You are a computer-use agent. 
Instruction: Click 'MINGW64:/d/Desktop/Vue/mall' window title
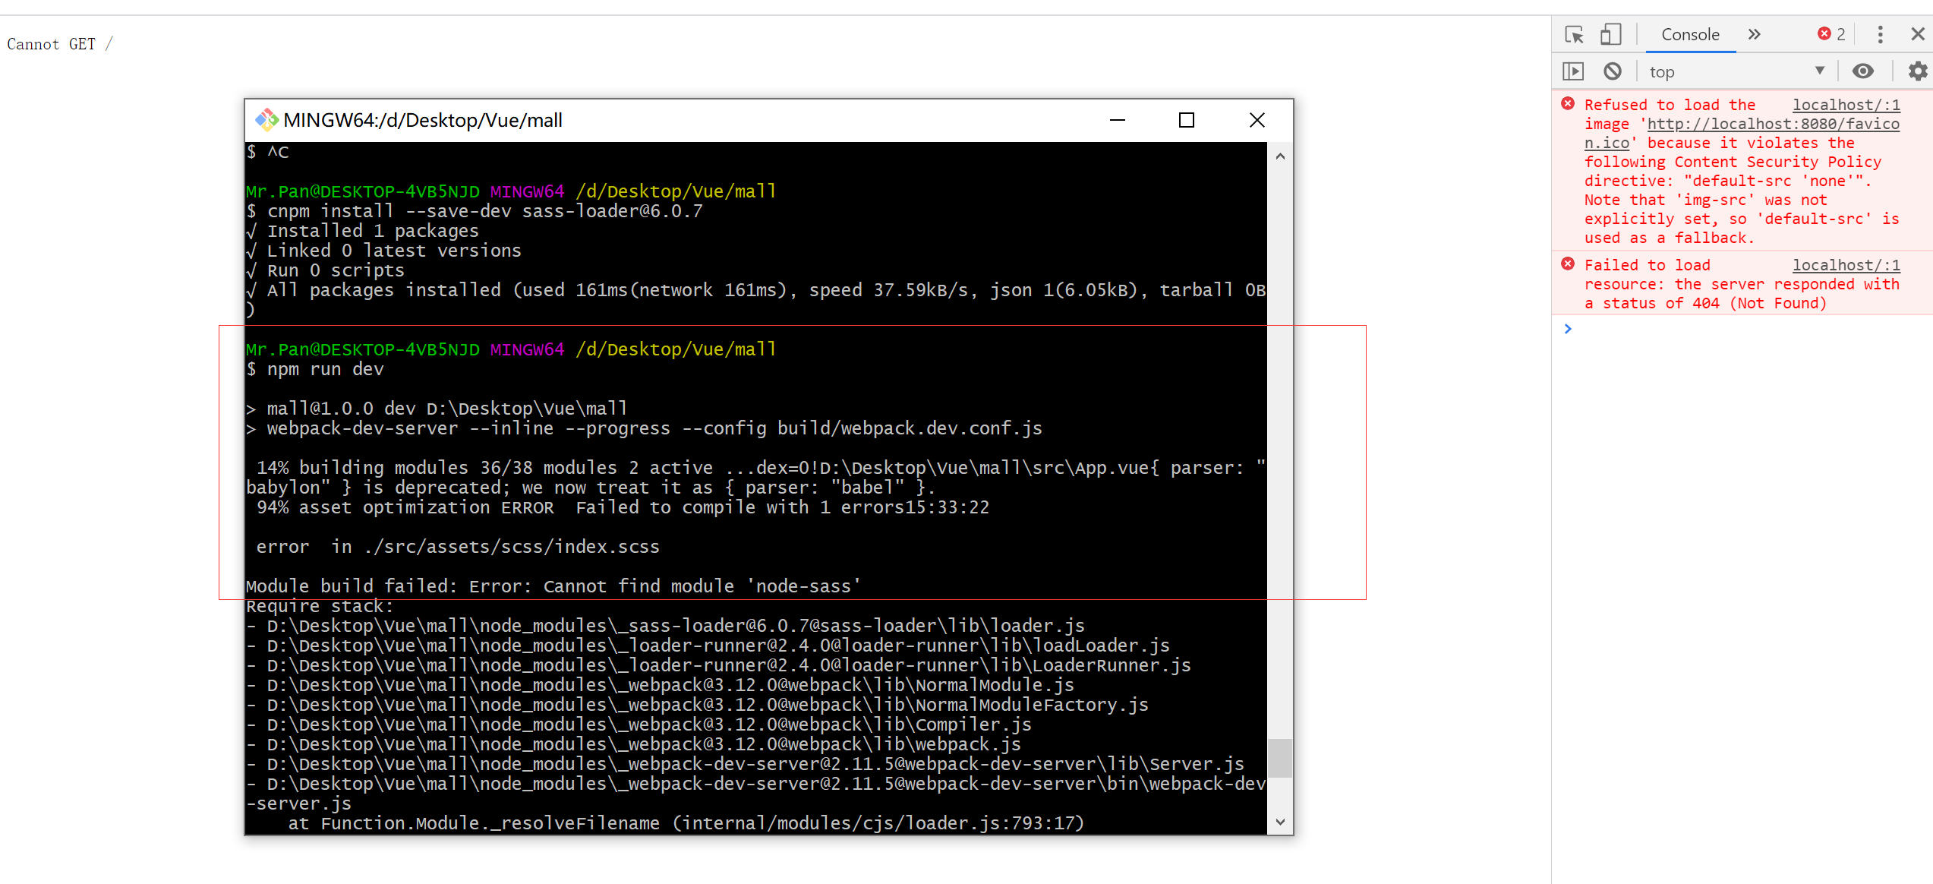tap(423, 120)
